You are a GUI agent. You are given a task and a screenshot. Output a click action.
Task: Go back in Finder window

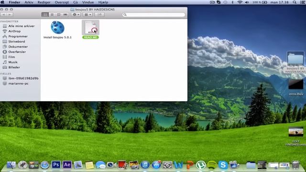click(x=3, y=15)
